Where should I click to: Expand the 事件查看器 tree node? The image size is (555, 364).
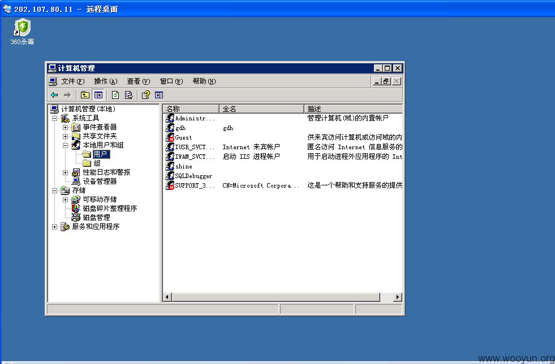(x=65, y=127)
